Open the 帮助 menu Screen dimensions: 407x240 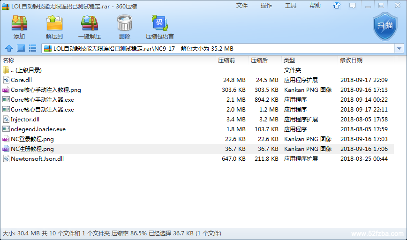click(315, 6)
